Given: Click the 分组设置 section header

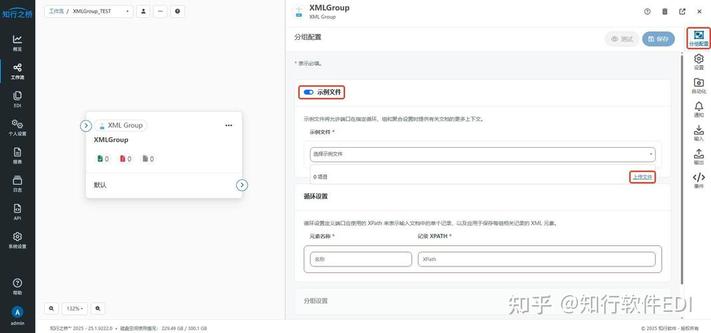Looking at the screenshot, I should click(x=316, y=301).
